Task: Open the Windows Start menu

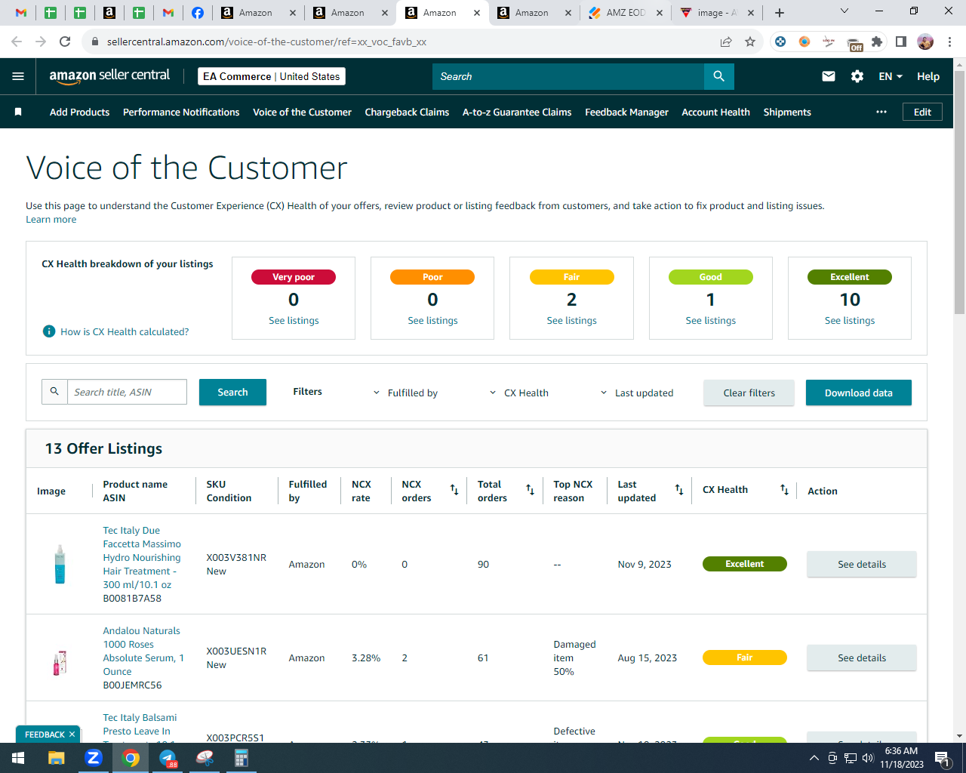Action: 18,758
